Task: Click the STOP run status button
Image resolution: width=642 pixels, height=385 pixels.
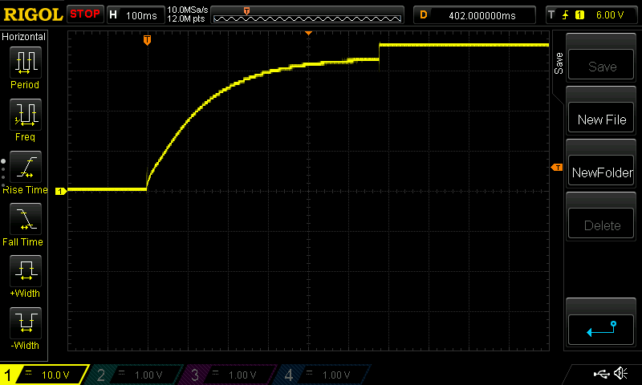Action: coord(85,14)
